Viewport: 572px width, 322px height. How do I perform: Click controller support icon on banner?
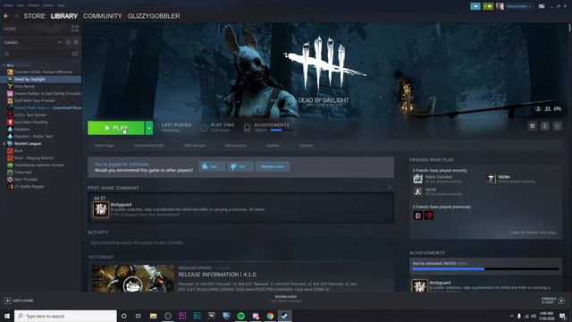point(558,109)
